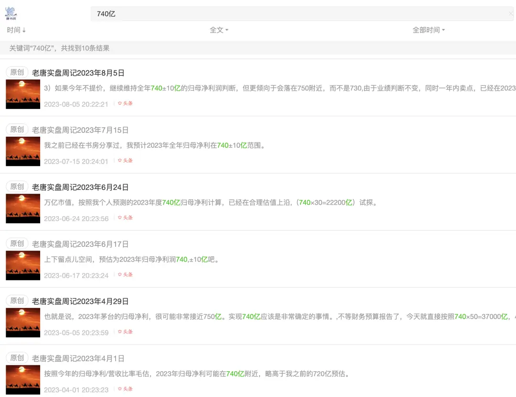516x397 pixels.
Task: Click the thumbnail of the 6月17日 article
Action: (x=23, y=265)
